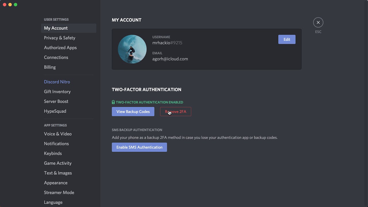Click the yellow minimize window button
This screenshot has width=368, height=207.
[10, 5]
